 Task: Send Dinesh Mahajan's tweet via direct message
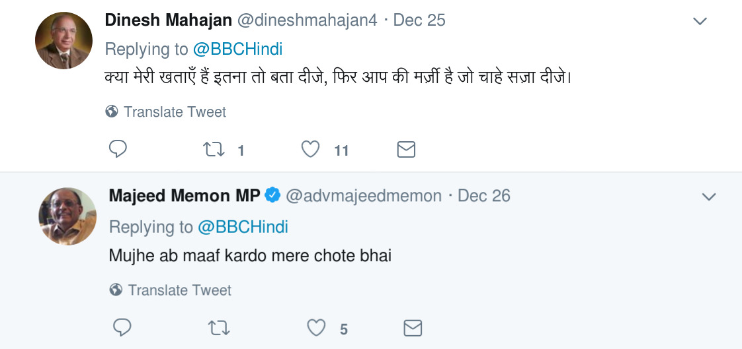pos(406,150)
